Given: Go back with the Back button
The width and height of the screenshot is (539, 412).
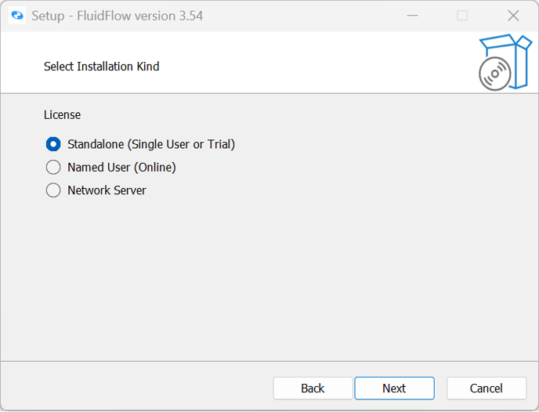Looking at the screenshot, I should (313, 389).
